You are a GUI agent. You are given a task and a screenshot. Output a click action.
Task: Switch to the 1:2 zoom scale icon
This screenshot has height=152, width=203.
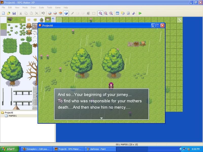pos(106,13)
